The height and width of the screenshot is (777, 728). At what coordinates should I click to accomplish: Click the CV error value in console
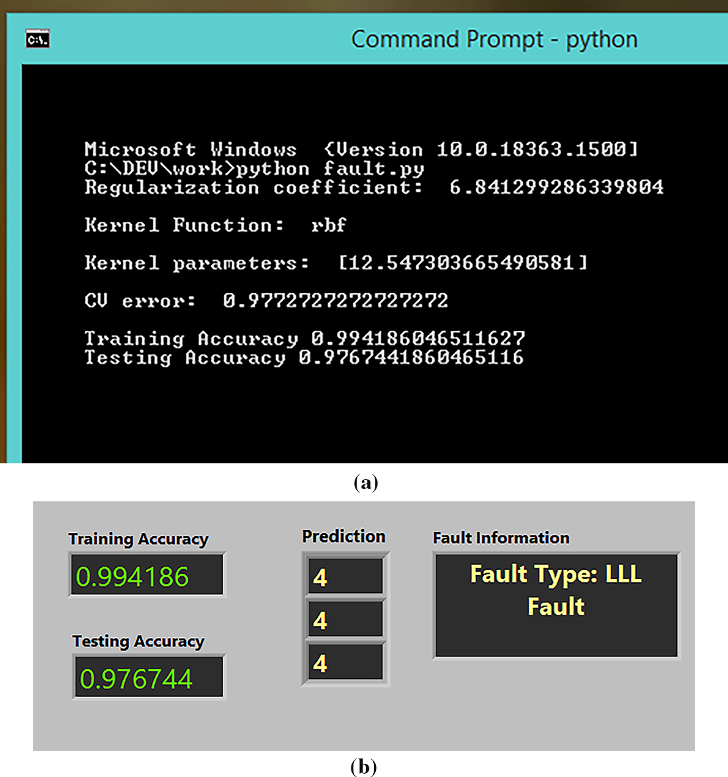[336, 300]
